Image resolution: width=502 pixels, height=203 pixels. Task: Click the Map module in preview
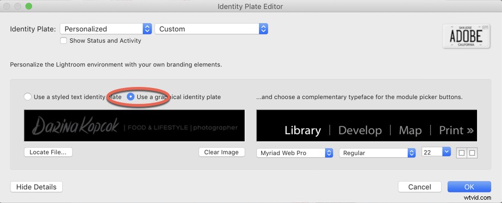click(x=410, y=130)
